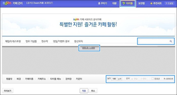Select the 타이틀 tab
Viewport: 177px width, 95px height.
click(127, 3)
